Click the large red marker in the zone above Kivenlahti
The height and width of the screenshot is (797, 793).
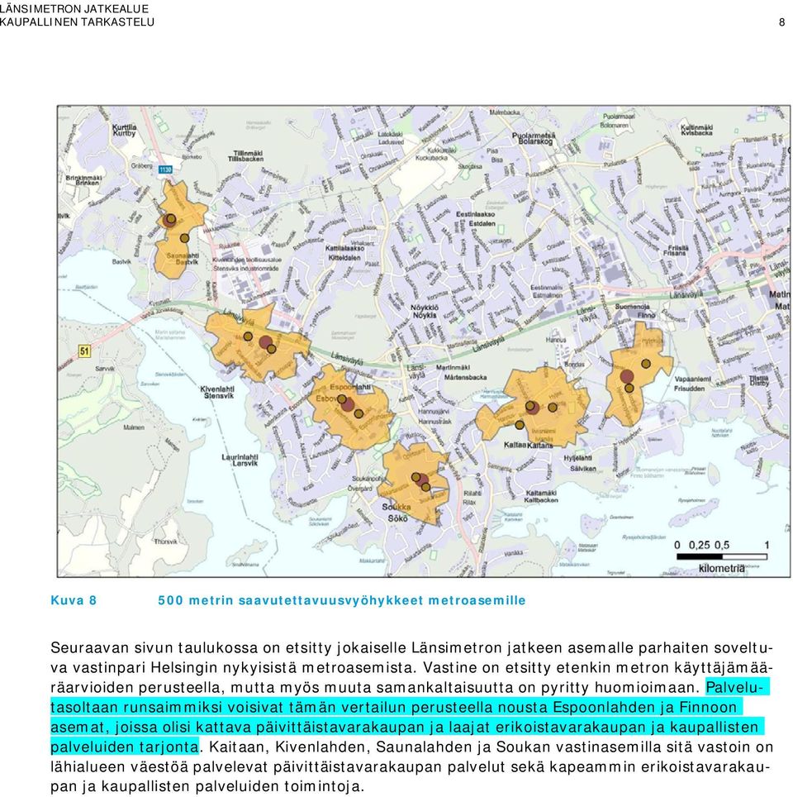point(266,342)
